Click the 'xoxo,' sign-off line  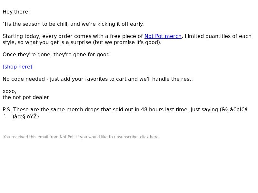(10, 91)
